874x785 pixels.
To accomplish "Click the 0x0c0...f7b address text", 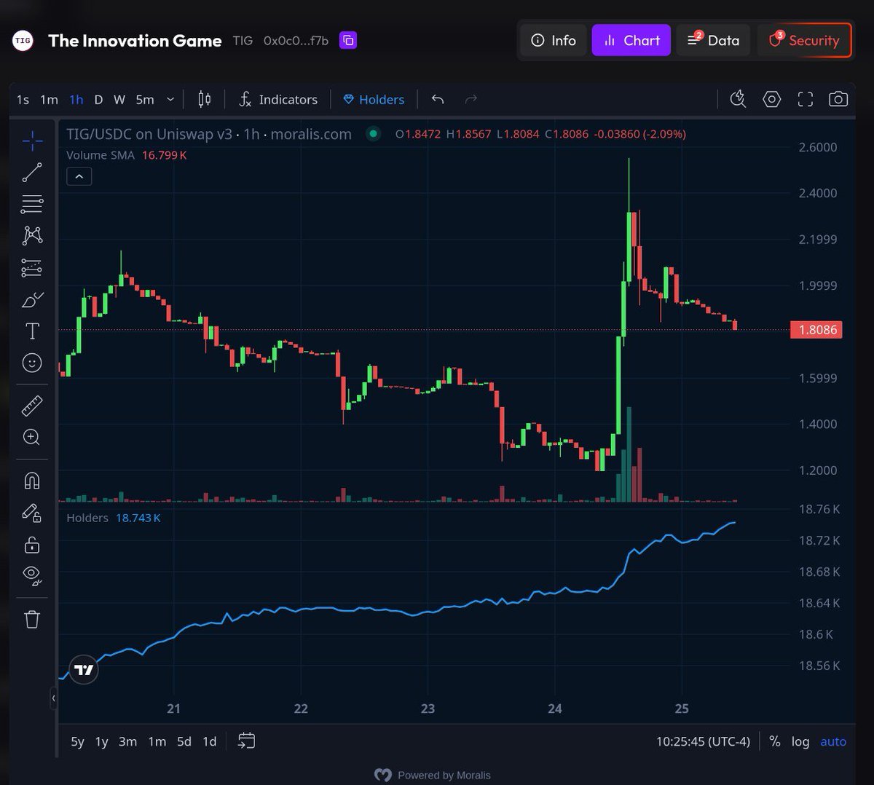I will [x=296, y=41].
